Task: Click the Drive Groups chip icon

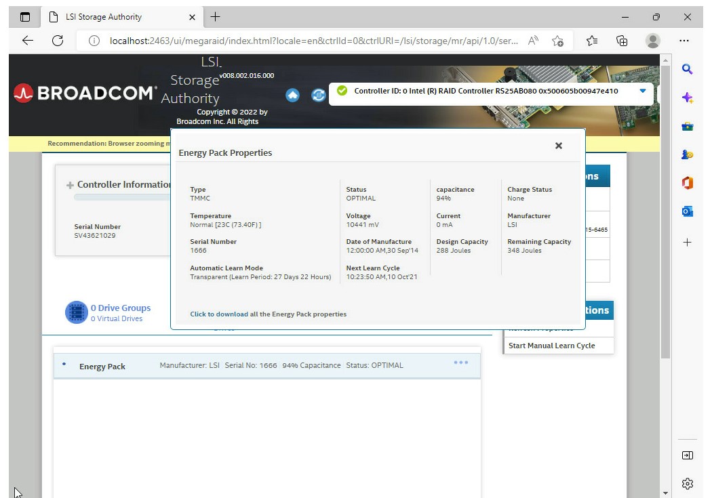Action: pos(77,312)
